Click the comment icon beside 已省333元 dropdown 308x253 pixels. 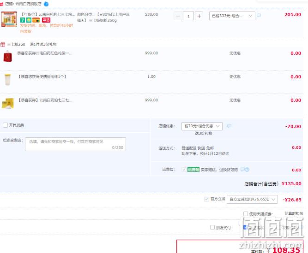tap(259, 15)
